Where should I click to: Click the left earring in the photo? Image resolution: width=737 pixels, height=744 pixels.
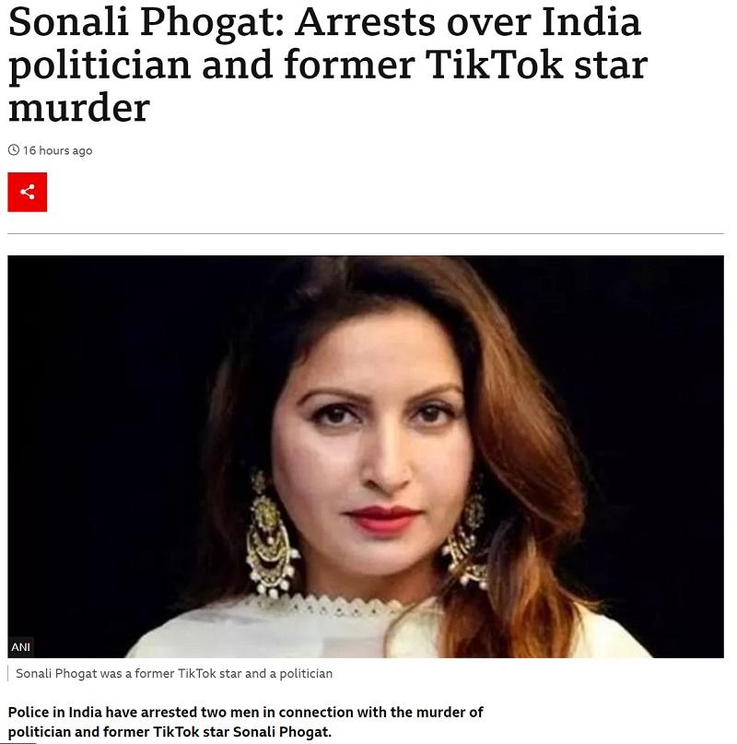pos(271,534)
